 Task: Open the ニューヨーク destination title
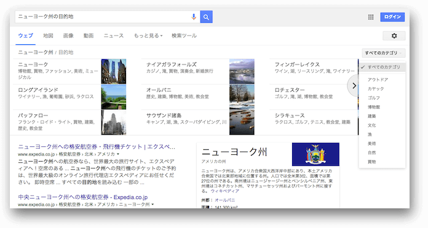33,65
